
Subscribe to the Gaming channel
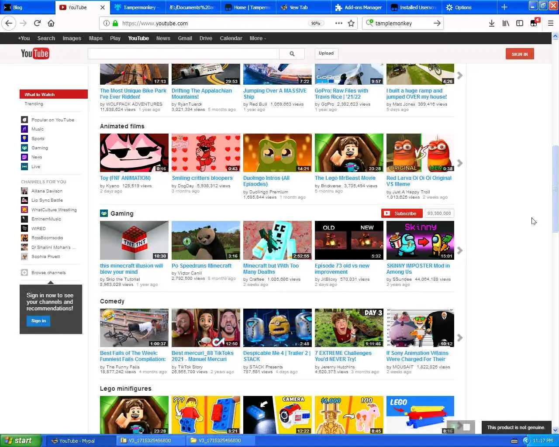tap(402, 213)
